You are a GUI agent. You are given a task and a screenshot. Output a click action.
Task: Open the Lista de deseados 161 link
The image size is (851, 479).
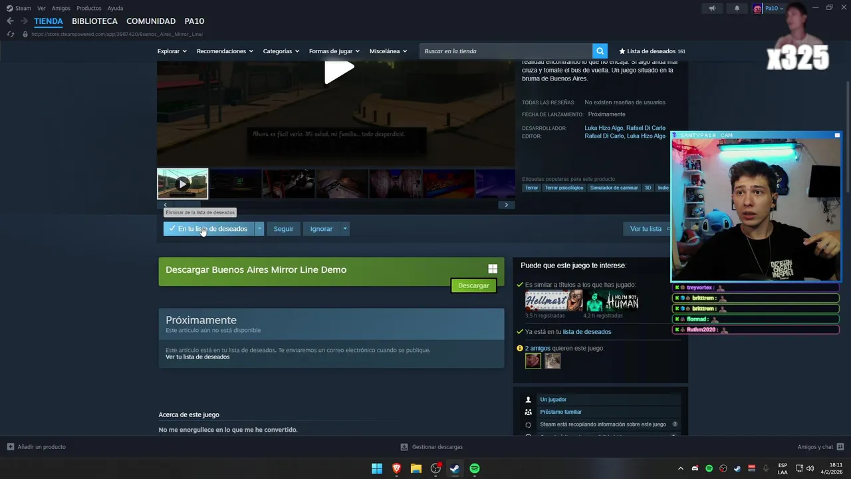(x=652, y=51)
